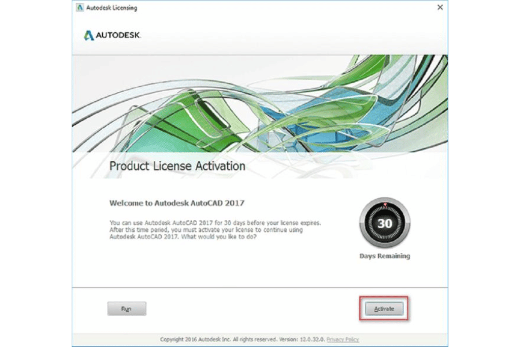The height and width of the screenshot is (347, 520).
Task: Click the 30-day countdown timer dial
Action: [385, 223]
